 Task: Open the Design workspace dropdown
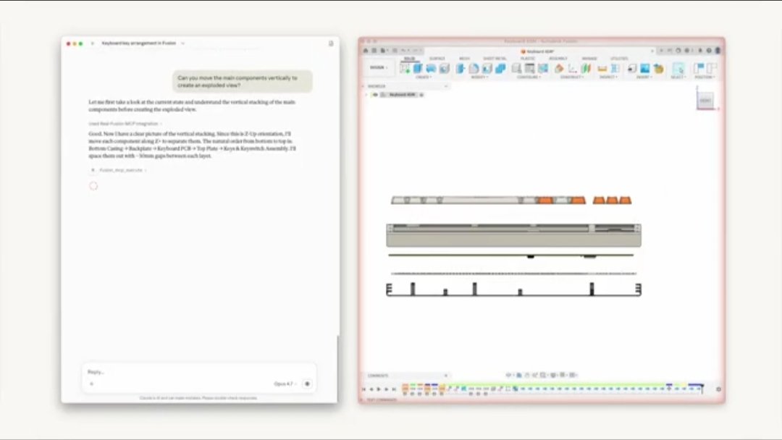pos(378,68)
